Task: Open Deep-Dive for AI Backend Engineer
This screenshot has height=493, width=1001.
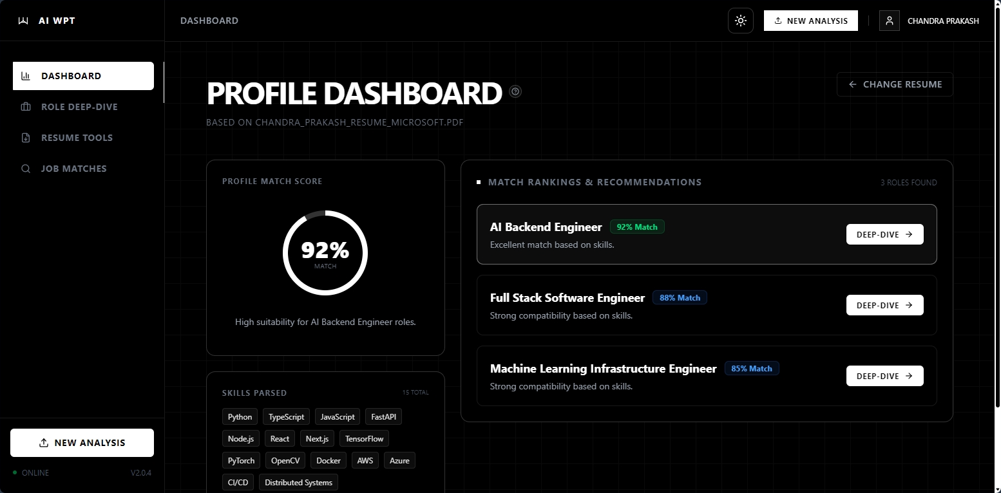Action: pos(884,234)
